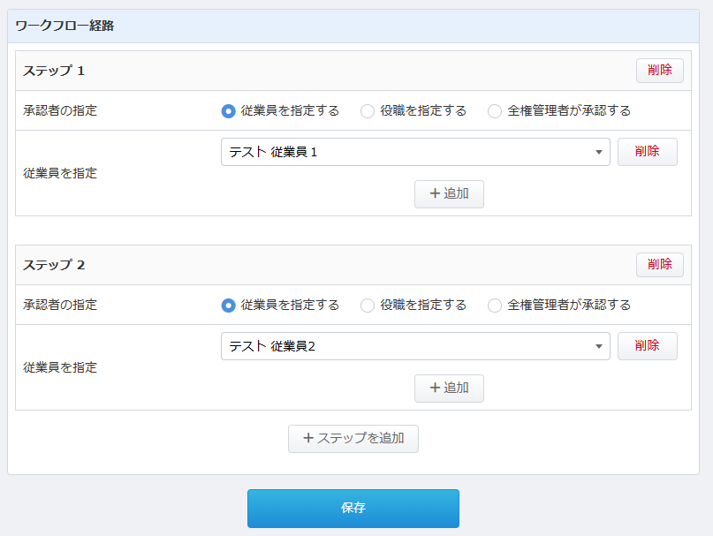The image size is (713, 536).
Task: Remove テスト 従業員2 with adjacent 削除 button
Action: click(x=647, y=346)
